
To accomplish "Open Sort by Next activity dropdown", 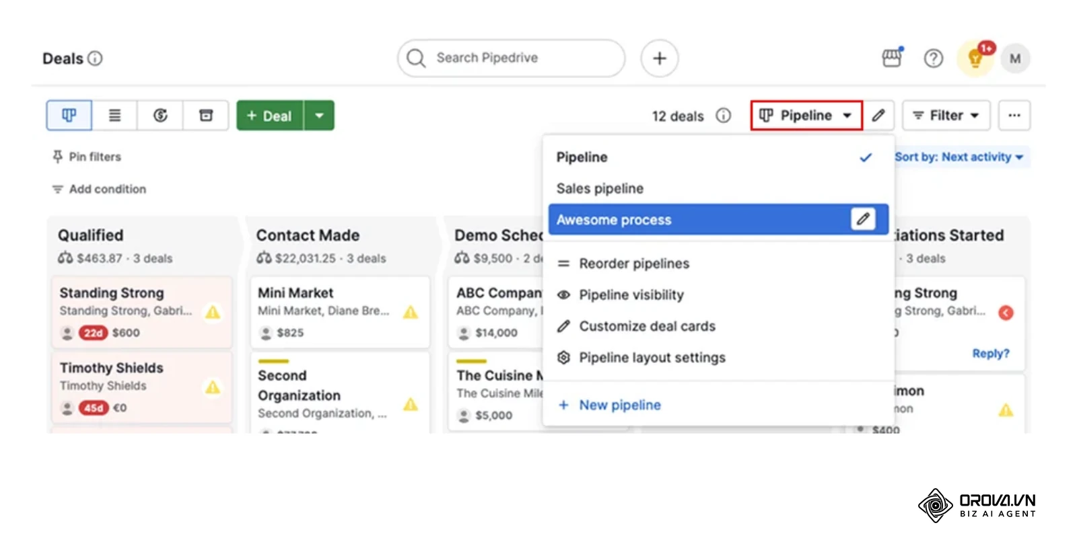I will [959, 157].
